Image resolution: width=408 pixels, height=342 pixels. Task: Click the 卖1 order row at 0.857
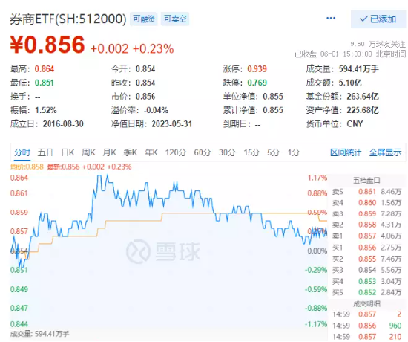click(366, 236)
